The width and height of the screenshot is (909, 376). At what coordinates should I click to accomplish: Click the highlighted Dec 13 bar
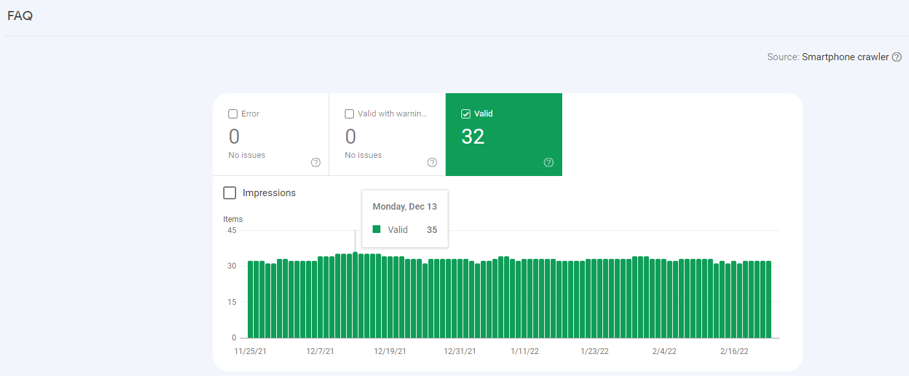point(355,295)
